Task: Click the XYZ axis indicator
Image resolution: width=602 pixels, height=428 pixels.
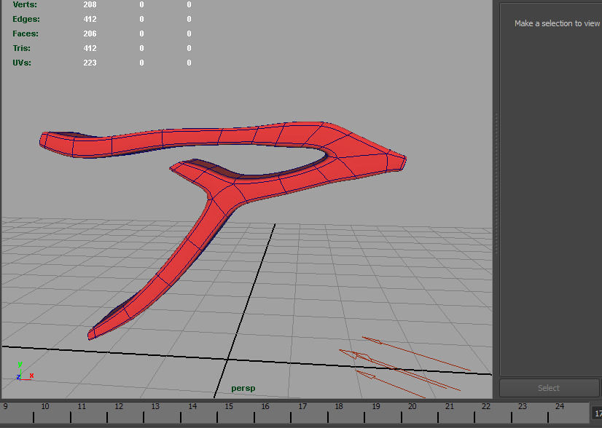Action: coord(25,371)
